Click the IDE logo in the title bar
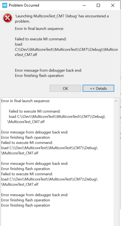Image resolution: width=124 pixels, height=226 pixels. pos(5,5)
